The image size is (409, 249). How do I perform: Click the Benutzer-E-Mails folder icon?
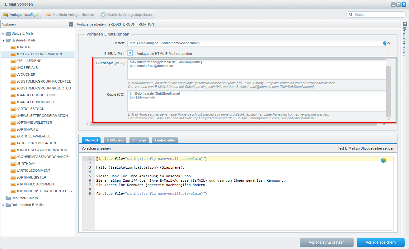tap(8, 198)
